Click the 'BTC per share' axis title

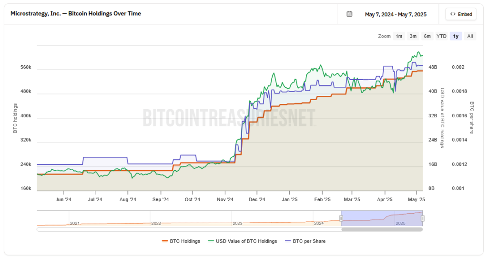(472, 118)
